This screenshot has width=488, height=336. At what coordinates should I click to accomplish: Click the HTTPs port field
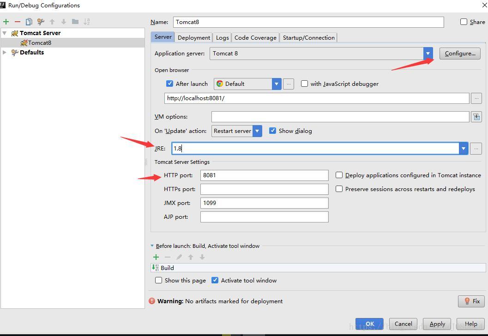264,189
